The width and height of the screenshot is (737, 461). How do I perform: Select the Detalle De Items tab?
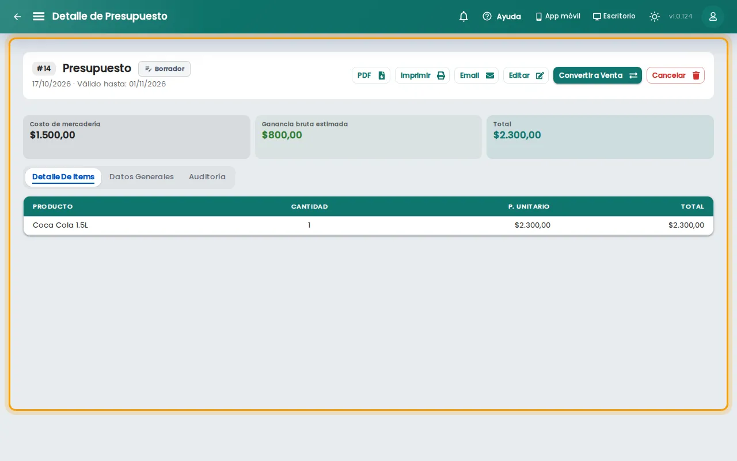(63, 177)
